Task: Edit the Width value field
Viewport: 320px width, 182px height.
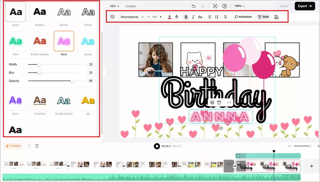Action: 91,64
